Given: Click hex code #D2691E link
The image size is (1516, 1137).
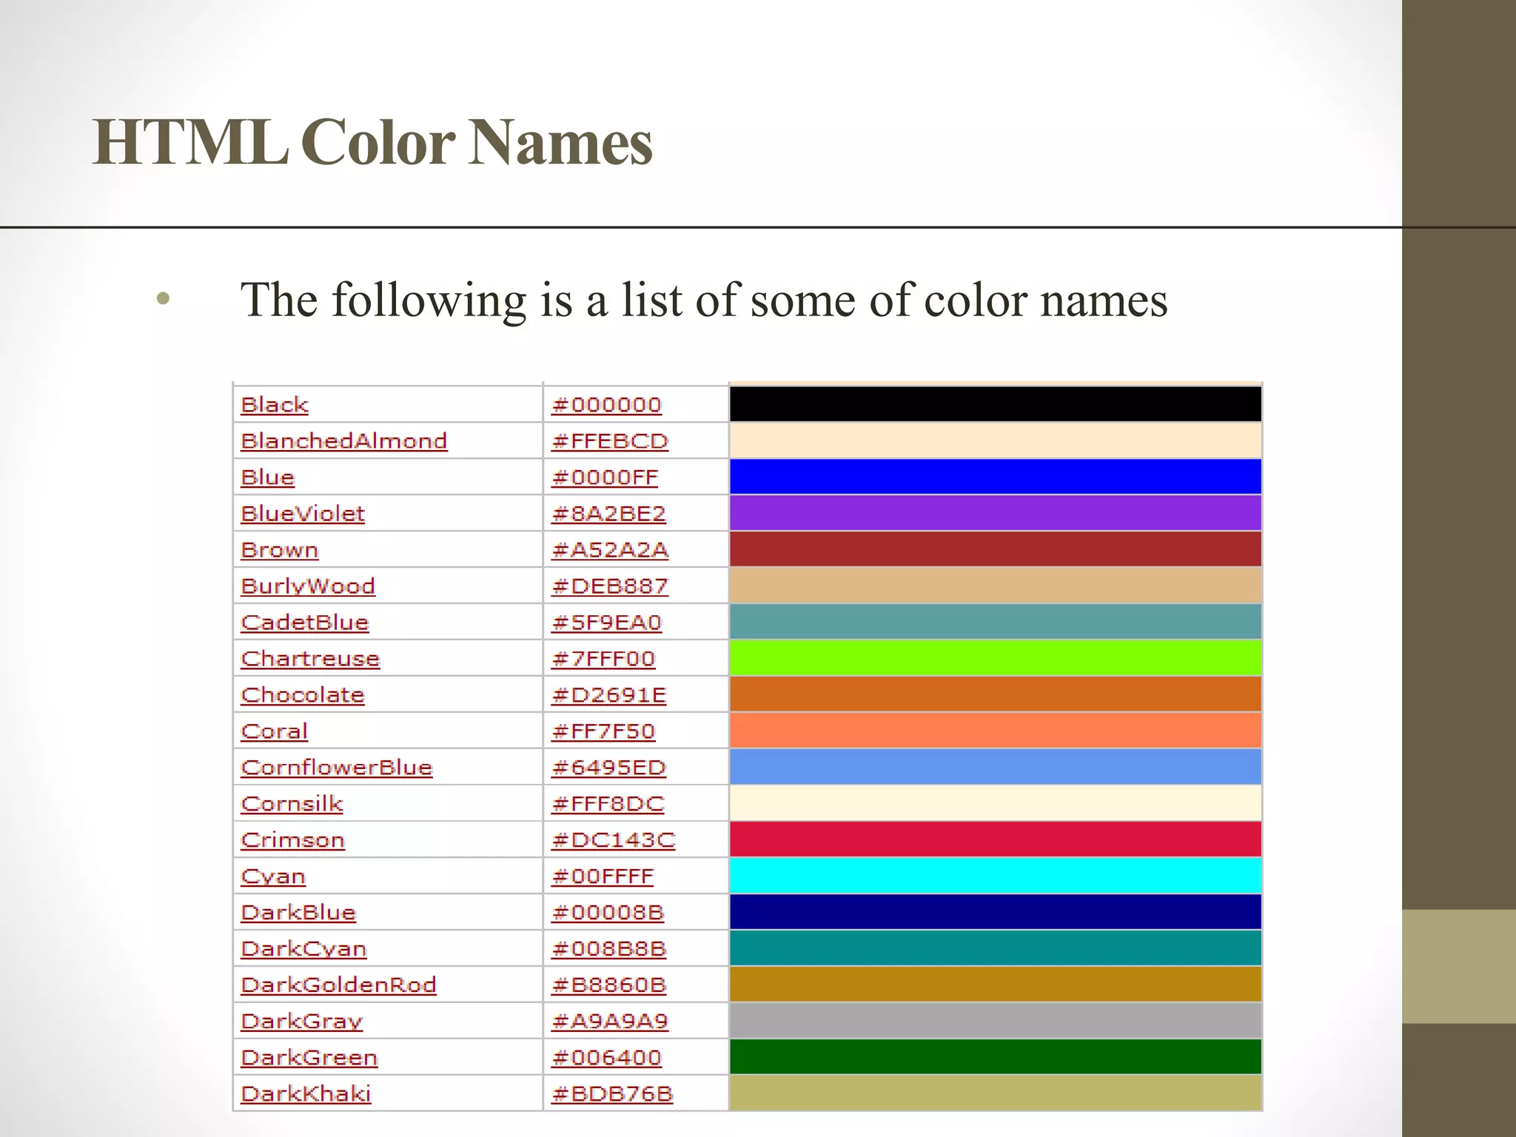Looking at the screenshot, I should click(x=609, y=695).
